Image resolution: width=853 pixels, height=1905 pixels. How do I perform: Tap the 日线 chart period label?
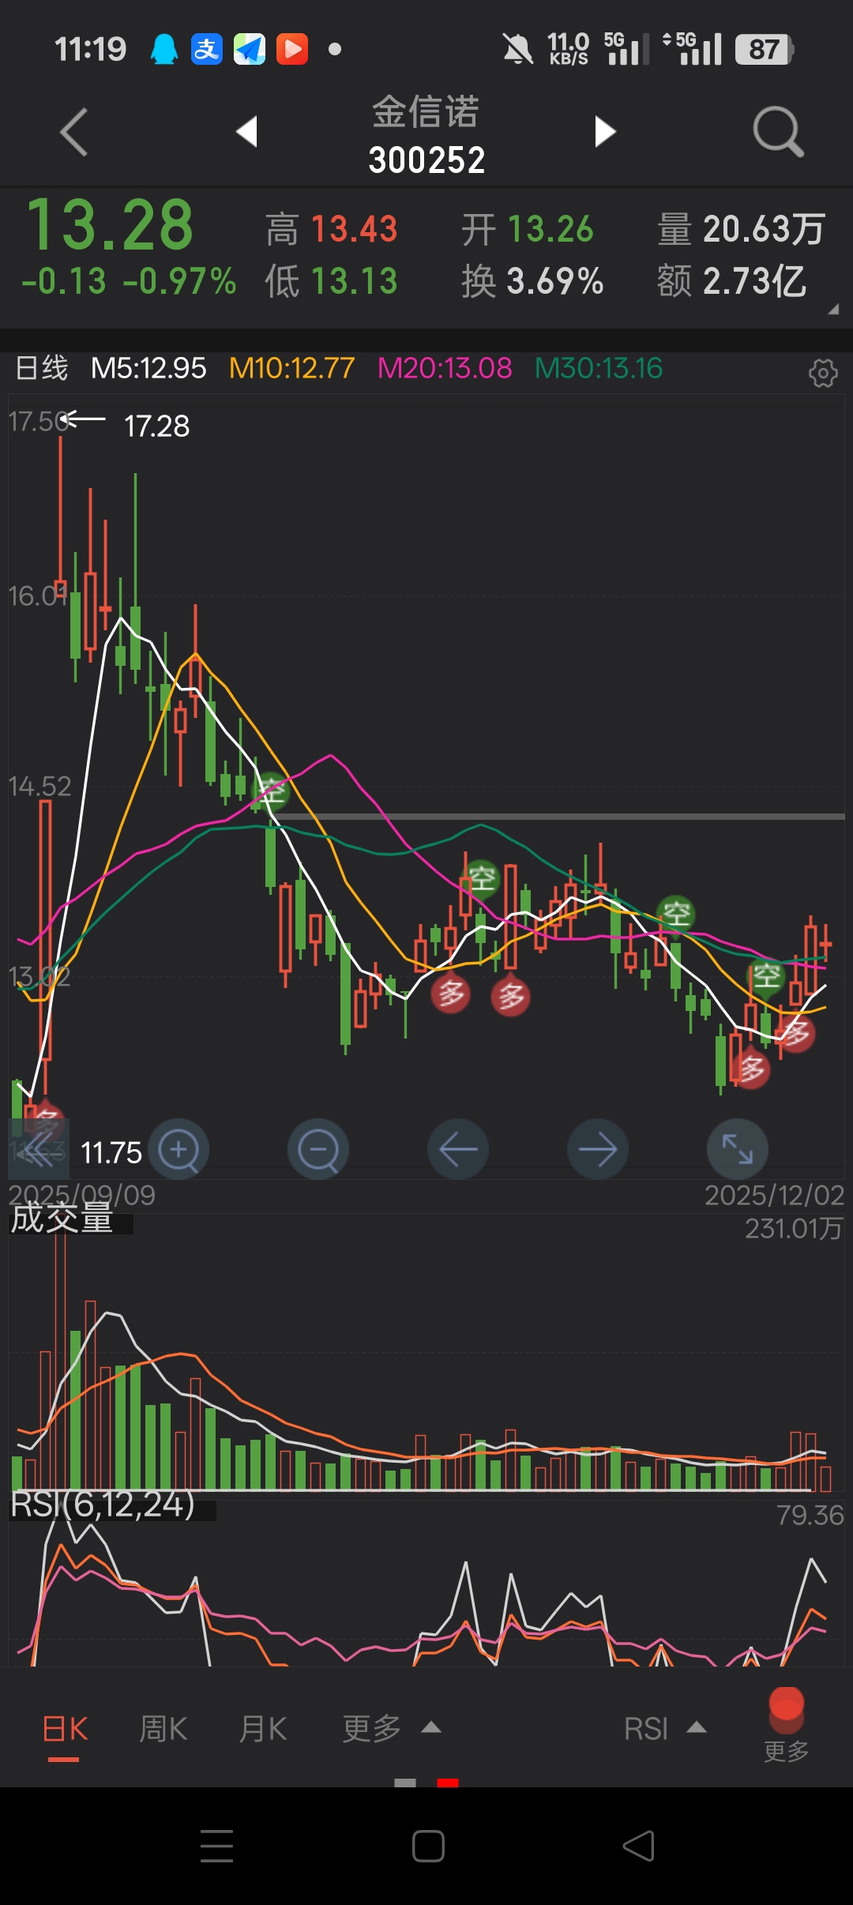[x=42, y=368]
